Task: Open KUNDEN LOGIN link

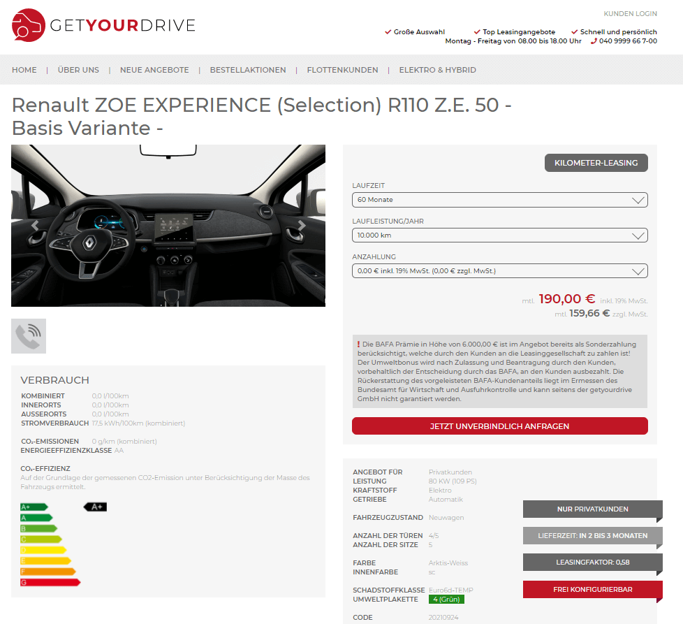Action: (x=630, y=14)
